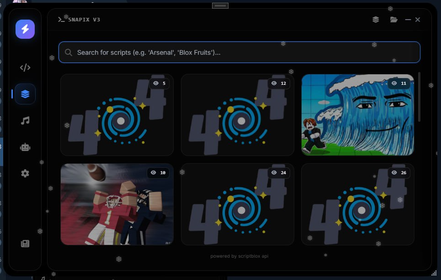This screenshot has height=280, width=441.
Task: Click the robot bot icon in sidebar
Action: tap(25, 147)
